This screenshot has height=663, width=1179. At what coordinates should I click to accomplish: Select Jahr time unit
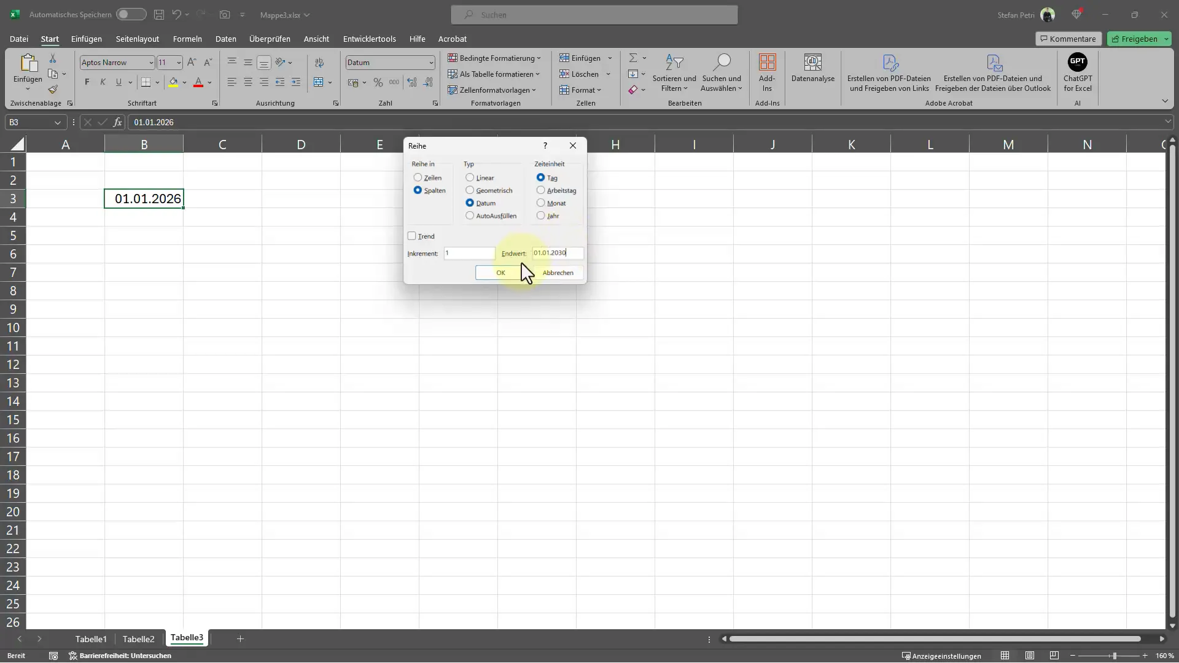click(x=540, y=215)
